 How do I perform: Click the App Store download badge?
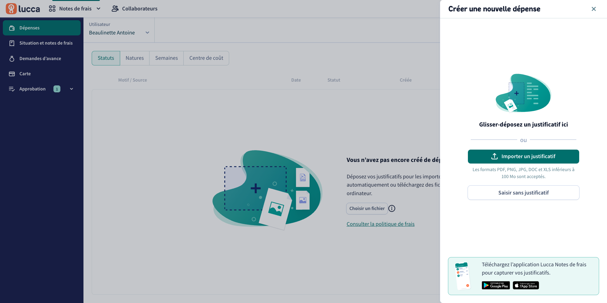[x=526, y=285]
